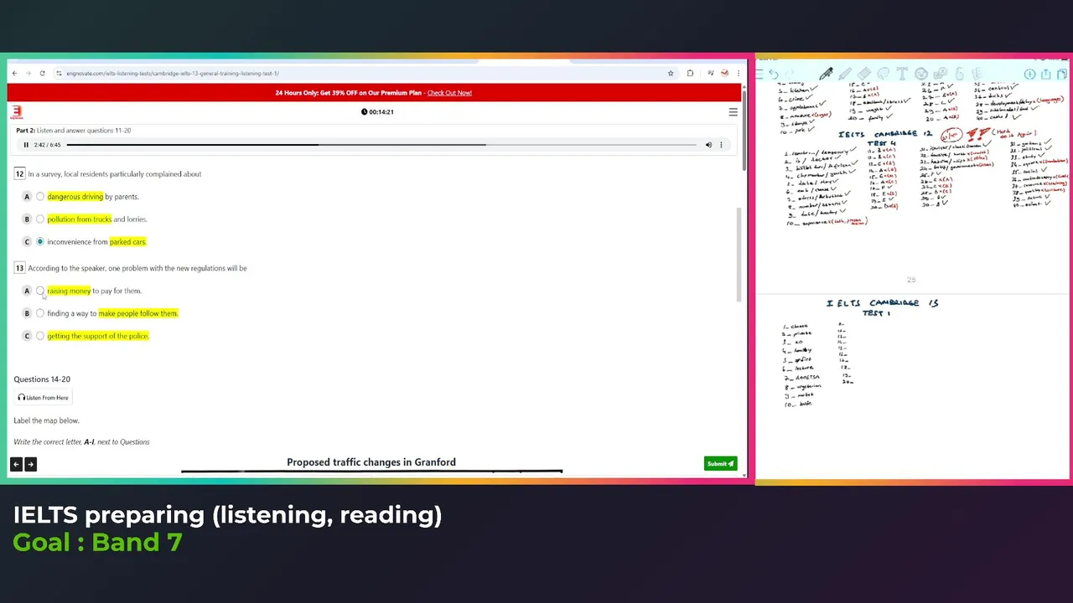
Task: Open the share icon in notes app
Action: (x=1046, y=75)
